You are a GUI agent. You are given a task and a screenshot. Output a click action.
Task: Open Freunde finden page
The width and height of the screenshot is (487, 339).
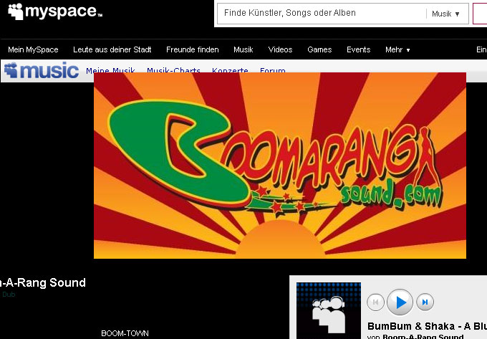click(x=192, y=49)
